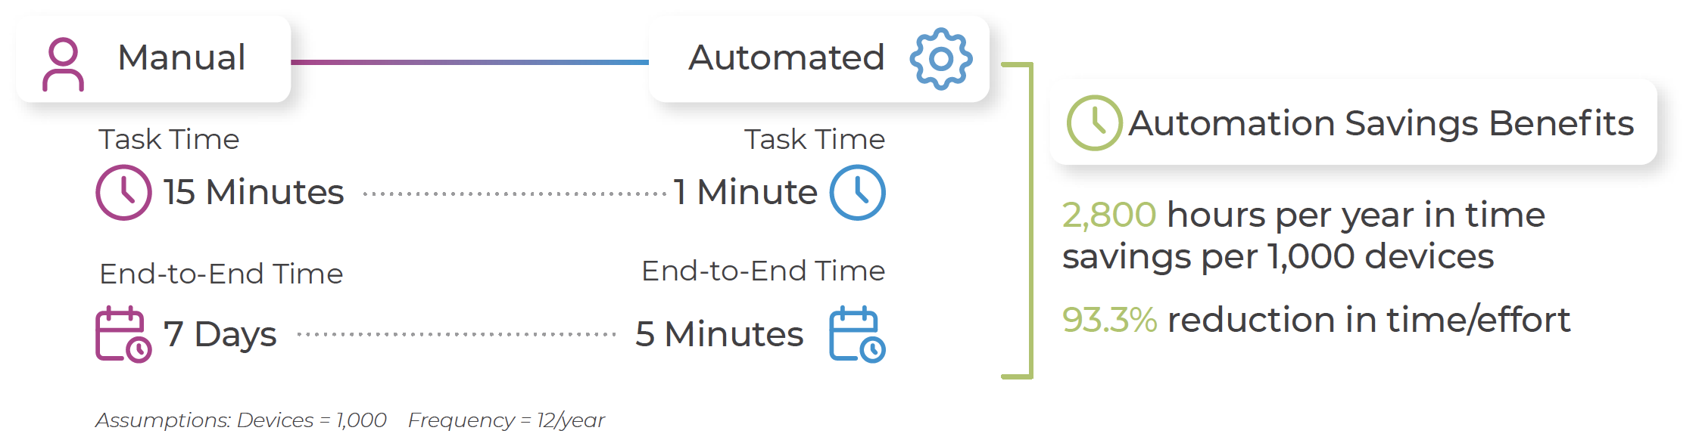The height and width of the screenshot is (443, 1699).
Task: Click the purple Manual person icon
Action: (x=63, y=64)
